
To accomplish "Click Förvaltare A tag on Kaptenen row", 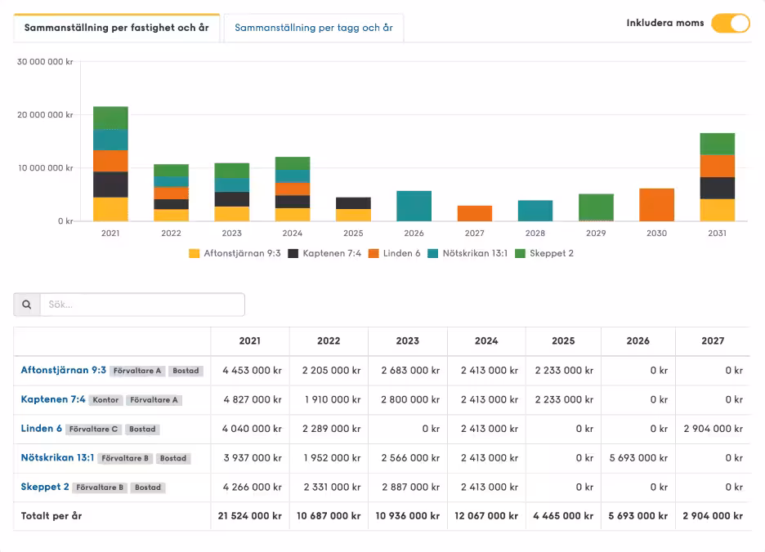I will point(154,400).
